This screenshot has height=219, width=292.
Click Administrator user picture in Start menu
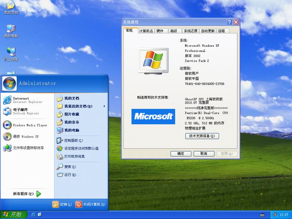[x=9, y=83]
